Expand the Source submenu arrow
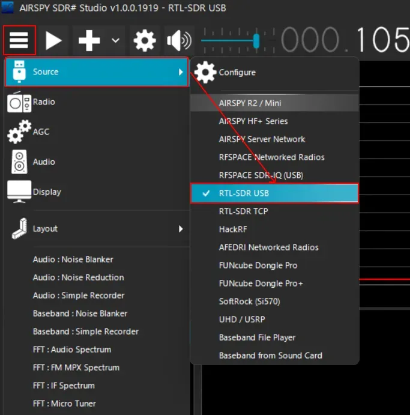410x415 pixels. pyautogui.click(x=181, y=71)
